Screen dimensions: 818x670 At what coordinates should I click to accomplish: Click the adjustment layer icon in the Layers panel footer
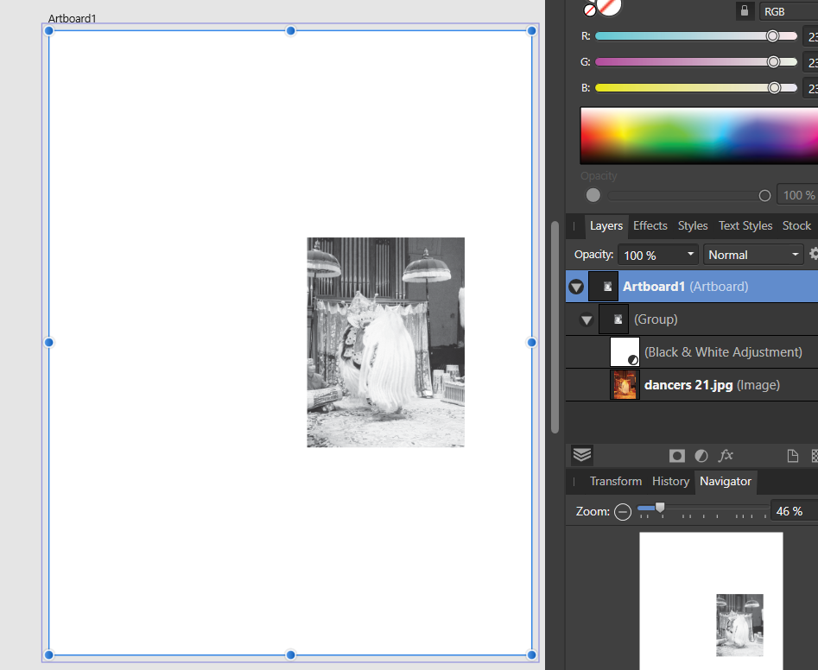[701, 455]
